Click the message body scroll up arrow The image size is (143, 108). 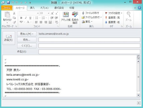138,61
